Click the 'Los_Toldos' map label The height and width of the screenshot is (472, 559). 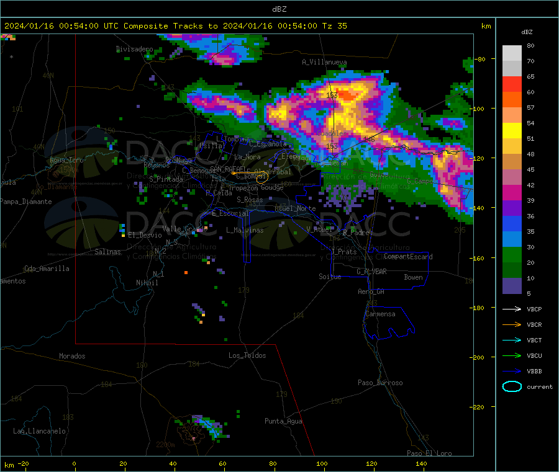coord(247,355)
